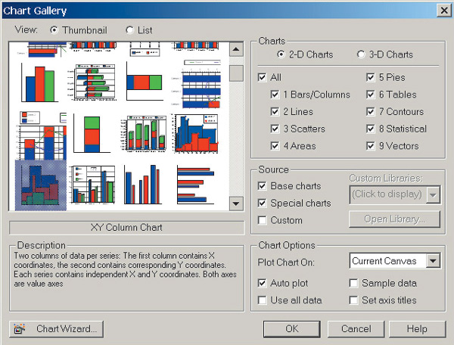454x345 pixels.
Task: Click the gallery scroll up arrow
Action: (235, 48)
